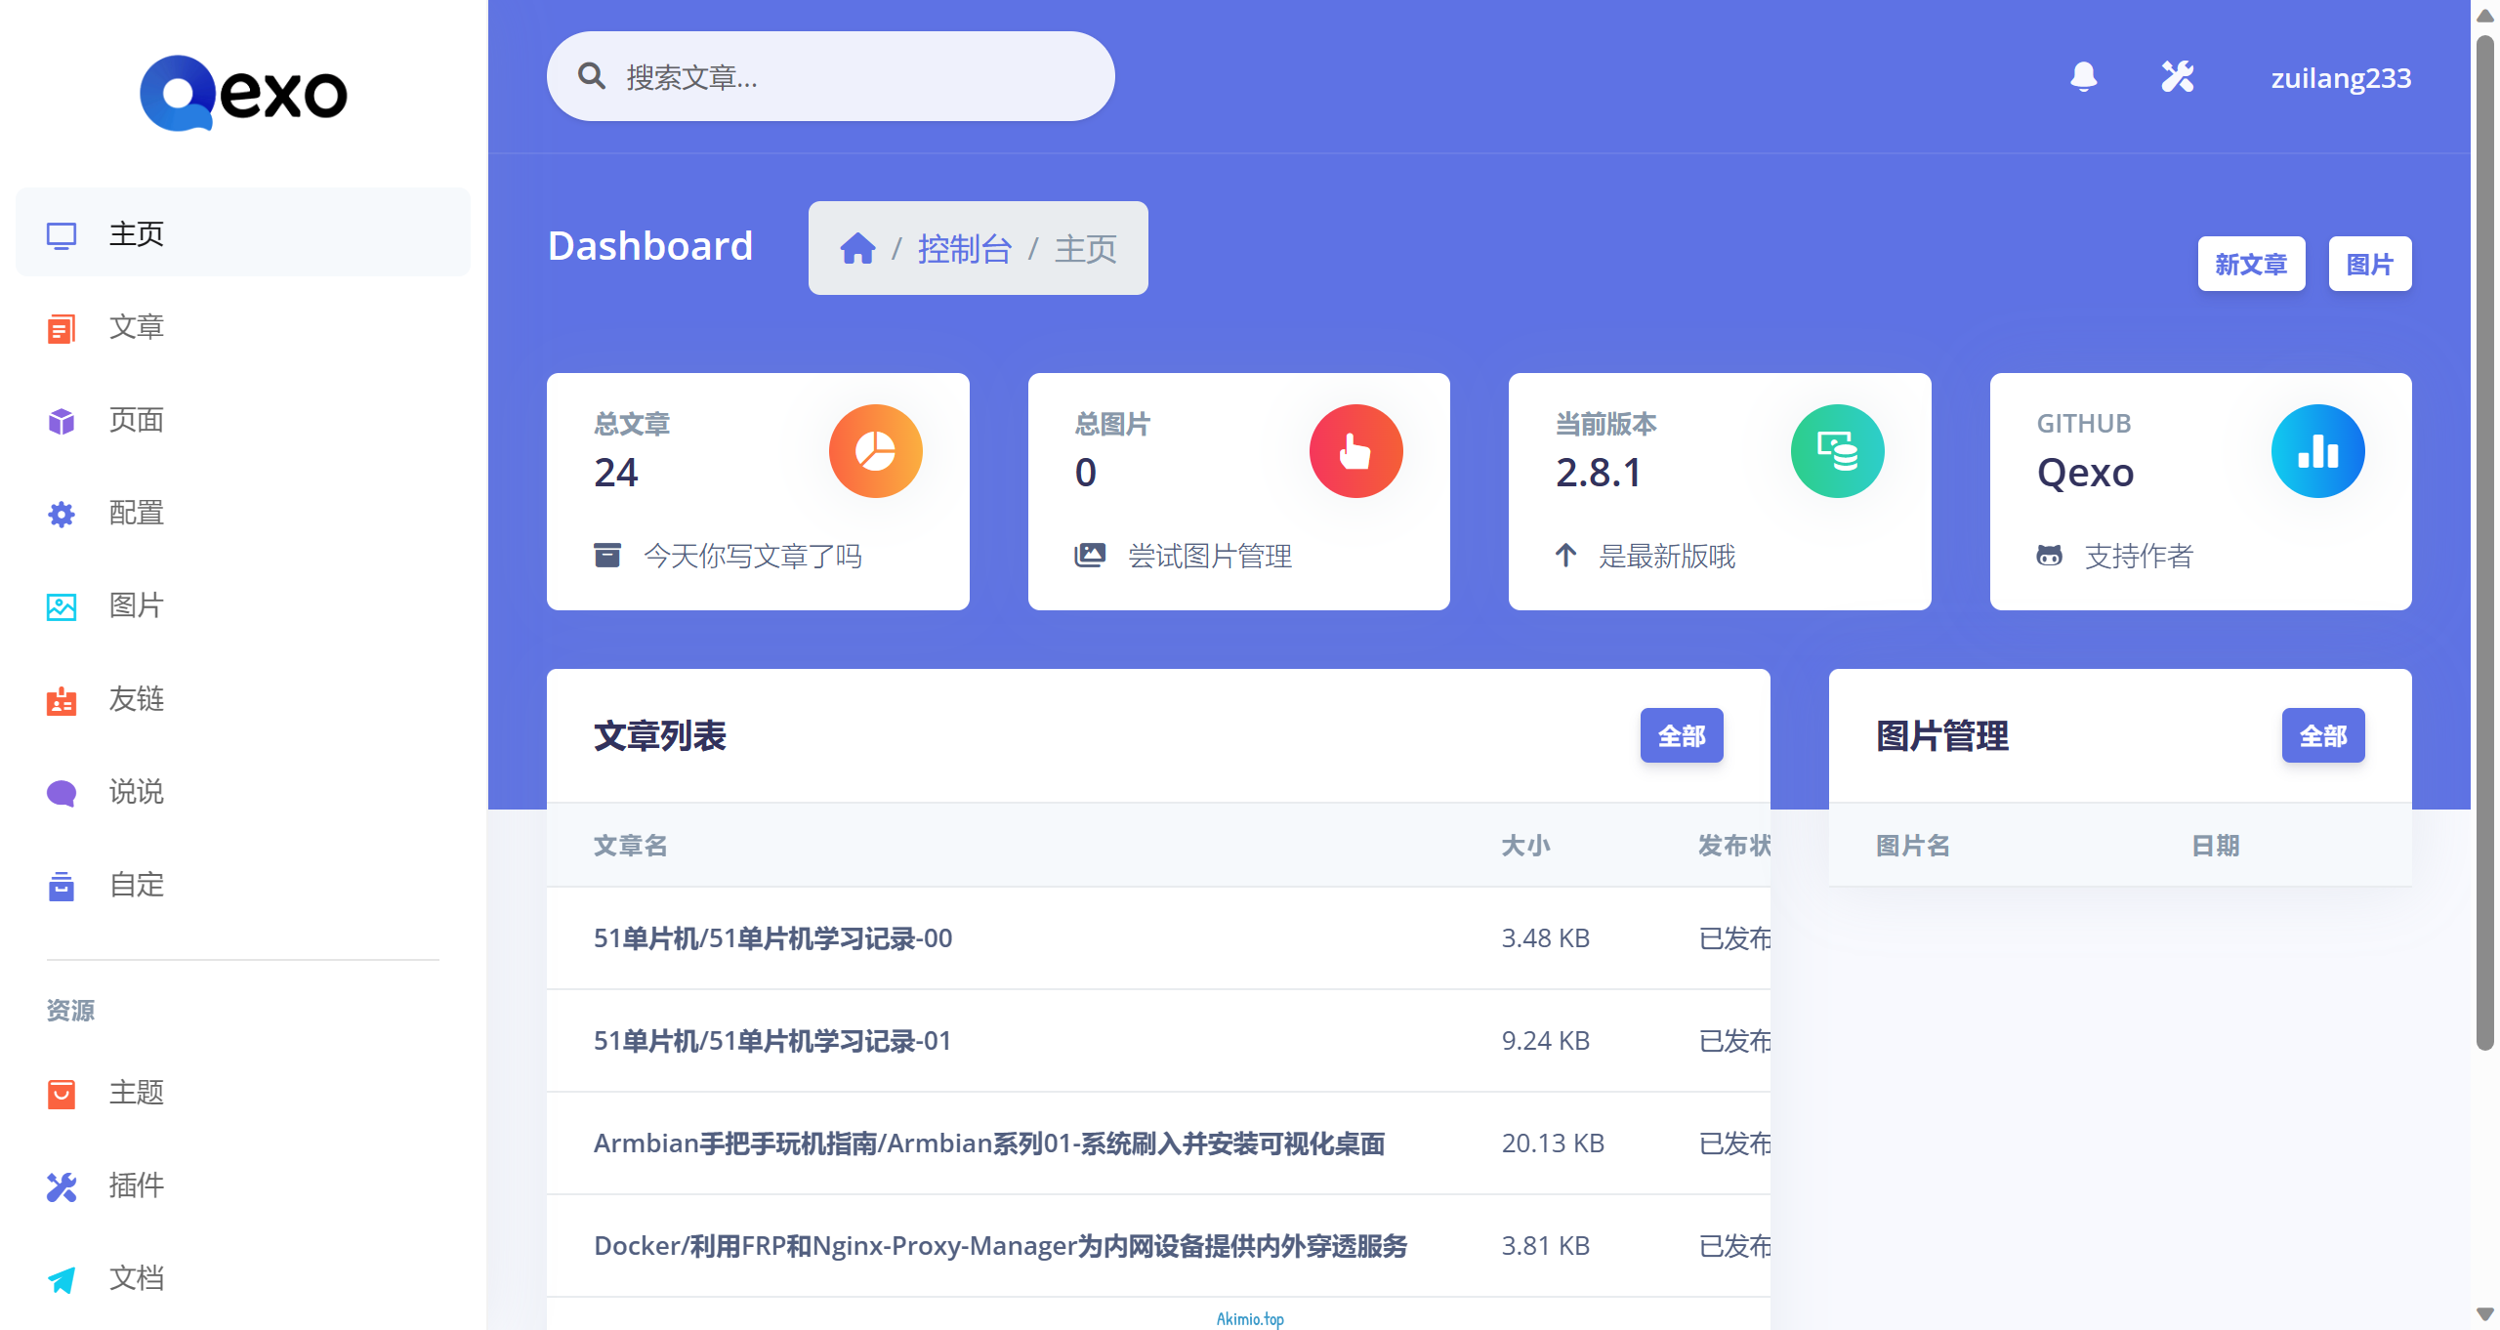Click the monitor icon beside 主页

click(62, 234)
